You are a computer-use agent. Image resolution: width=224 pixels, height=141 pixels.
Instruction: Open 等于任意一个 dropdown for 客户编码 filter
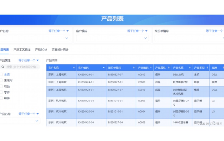click(x=137, y=31)
